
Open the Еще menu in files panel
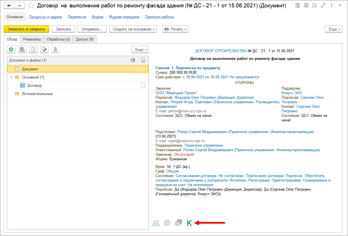point(140,49)
